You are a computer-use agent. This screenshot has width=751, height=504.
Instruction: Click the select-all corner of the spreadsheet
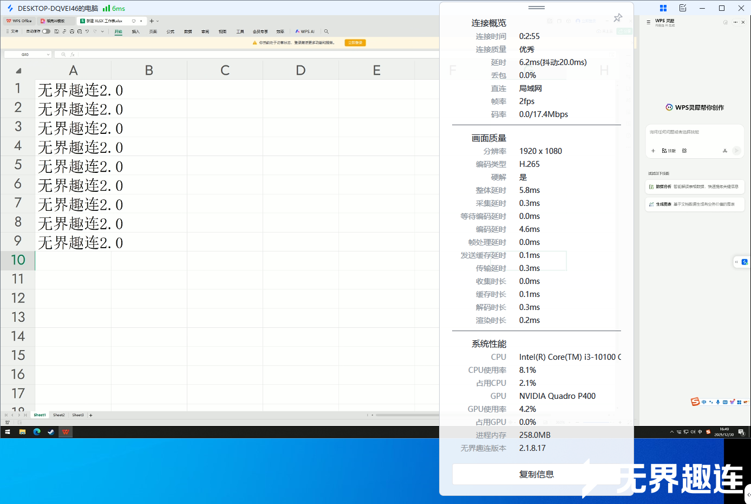coord(18,70)
